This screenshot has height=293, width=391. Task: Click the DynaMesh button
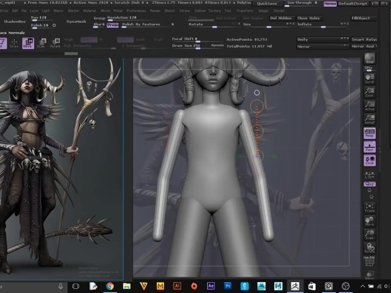[76, 21]
